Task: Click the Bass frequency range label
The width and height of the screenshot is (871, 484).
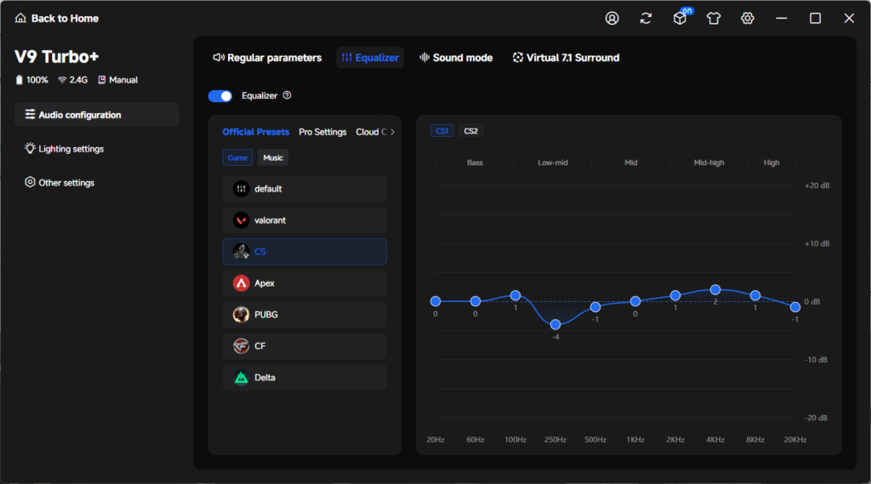Action: [x=475, y=162]
